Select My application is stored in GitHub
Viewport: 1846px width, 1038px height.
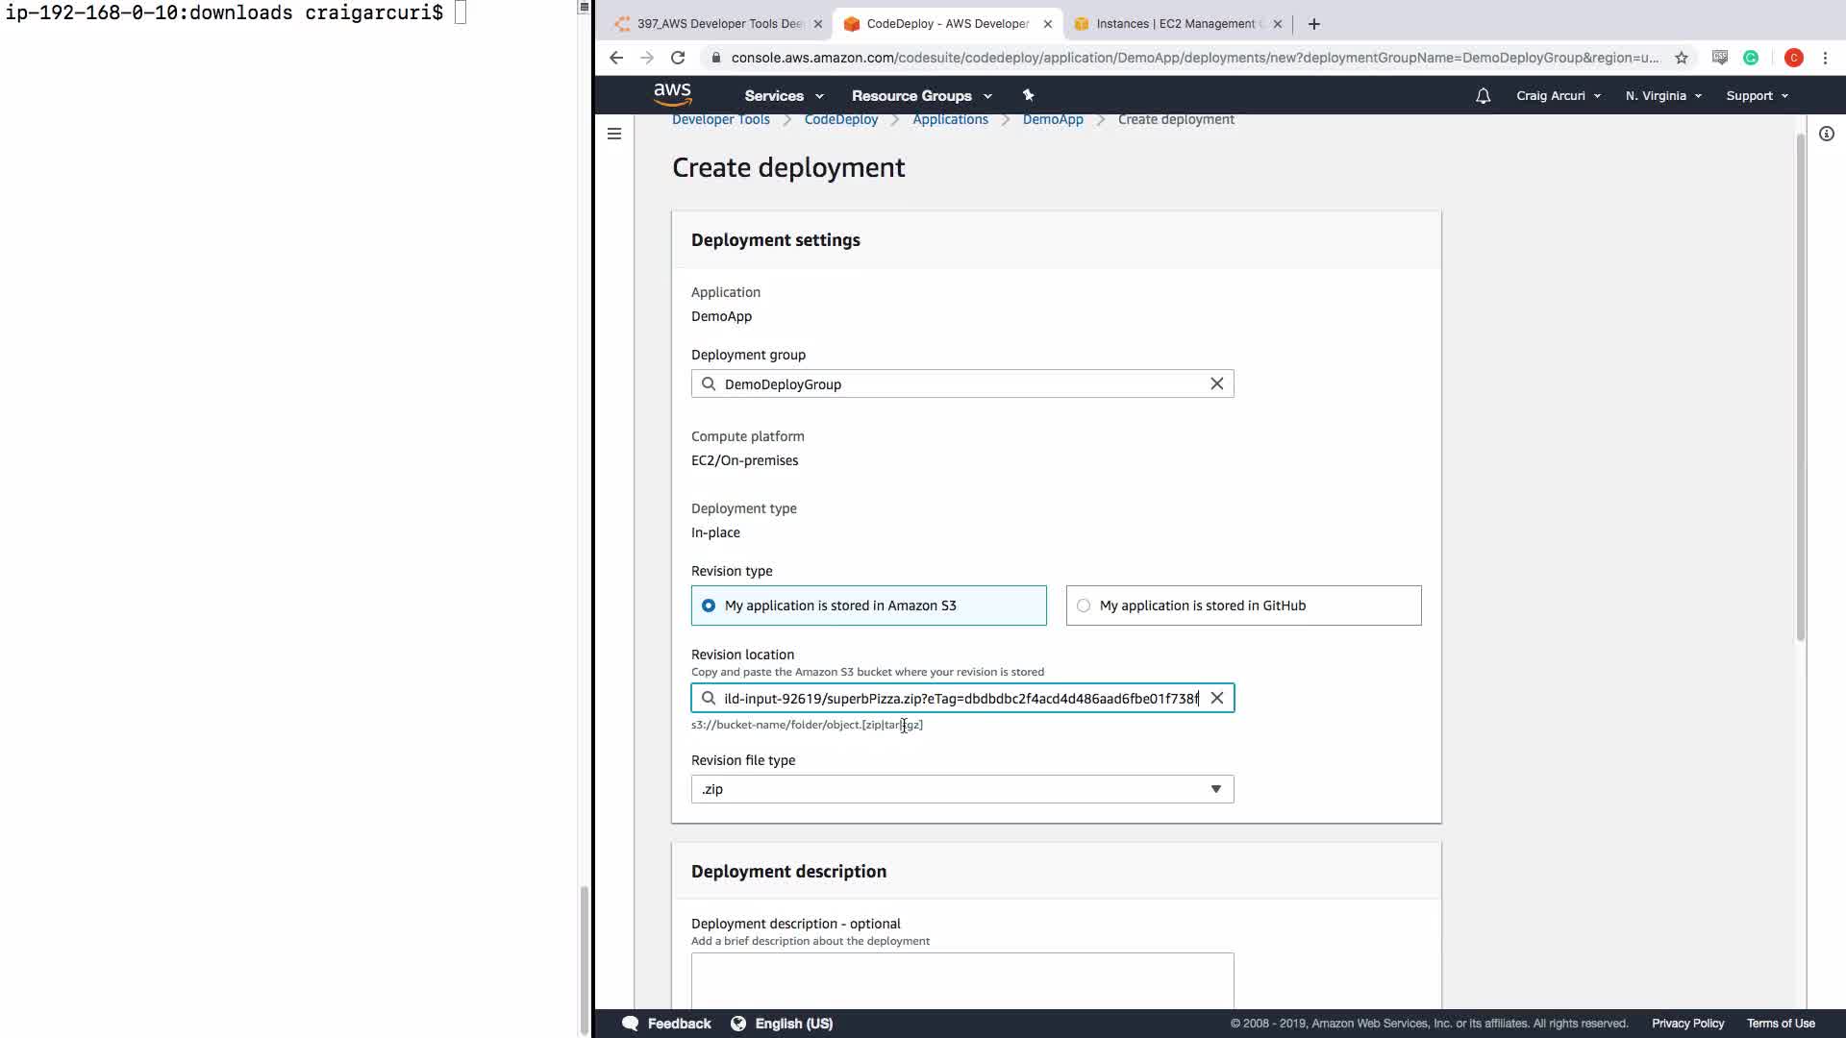tap(1084, 605)
